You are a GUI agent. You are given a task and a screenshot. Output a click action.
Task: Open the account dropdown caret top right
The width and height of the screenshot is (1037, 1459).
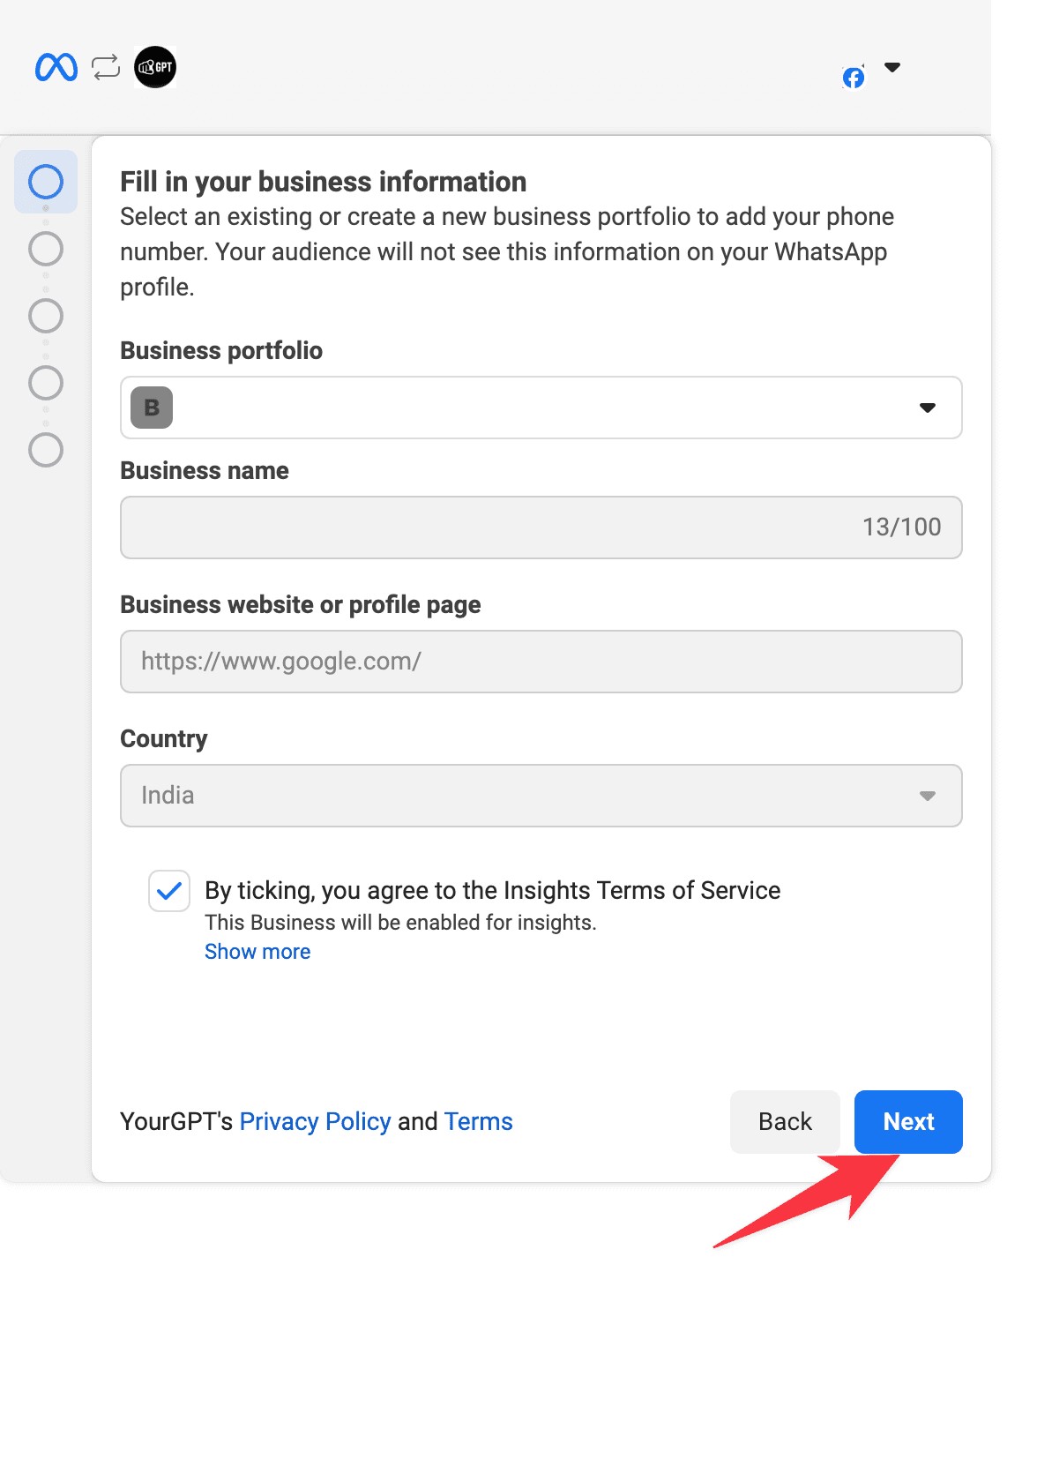click(x=893, y=66)
